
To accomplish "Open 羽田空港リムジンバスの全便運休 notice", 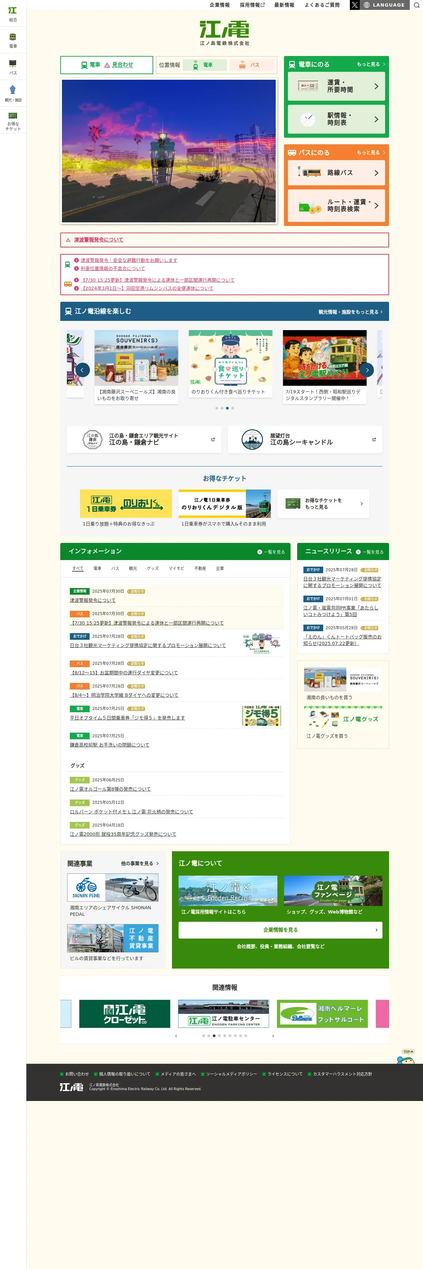I will coord(147,288).
